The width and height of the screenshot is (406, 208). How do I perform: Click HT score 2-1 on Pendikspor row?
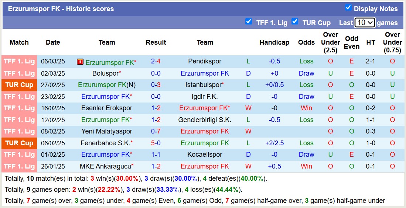point(371,62)
